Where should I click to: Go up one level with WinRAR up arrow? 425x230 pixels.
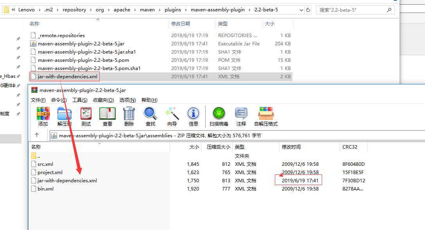[x=37, y=135]
